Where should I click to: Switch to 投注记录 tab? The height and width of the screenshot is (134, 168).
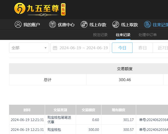pyautogui.click(x=100, y=35)
